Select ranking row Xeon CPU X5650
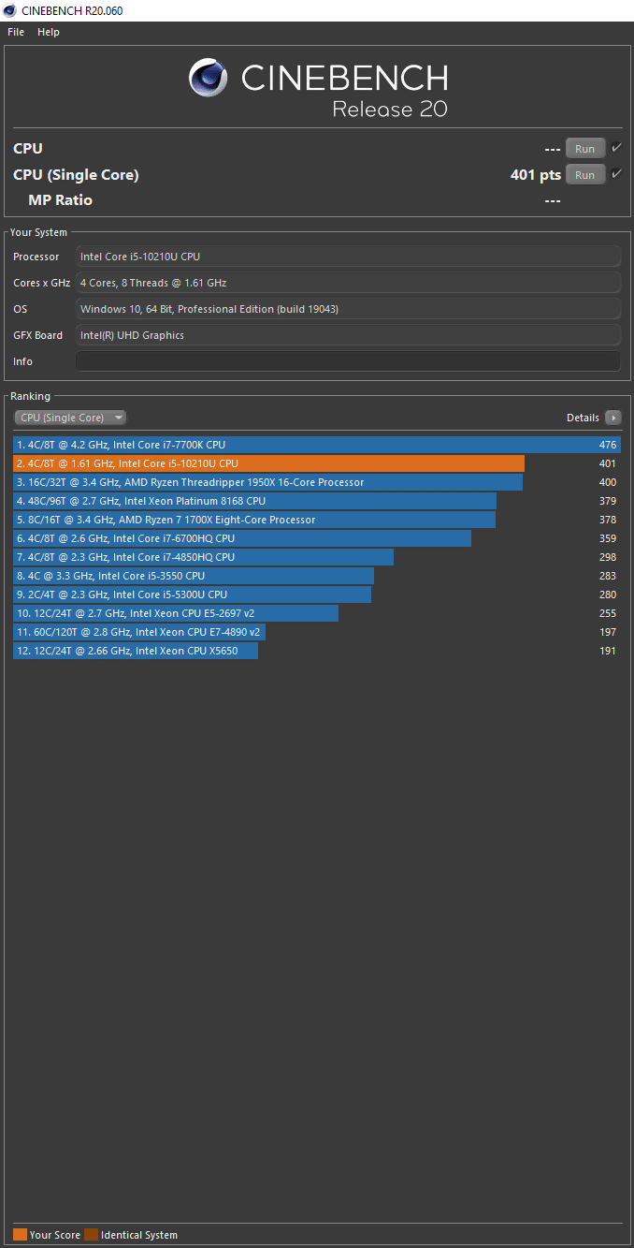This screenshot has height=1248, width=634. 317,651
